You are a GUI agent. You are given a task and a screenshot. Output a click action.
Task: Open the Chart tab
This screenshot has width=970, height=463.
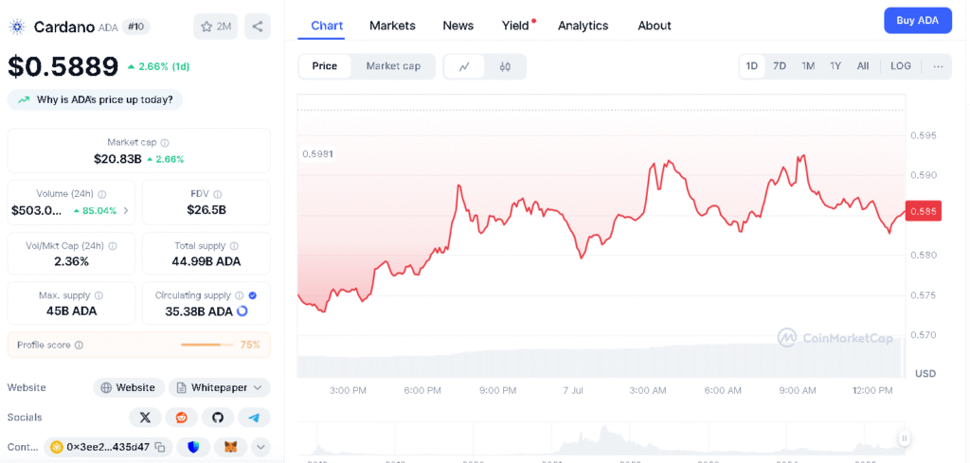[x=327, y=26]
